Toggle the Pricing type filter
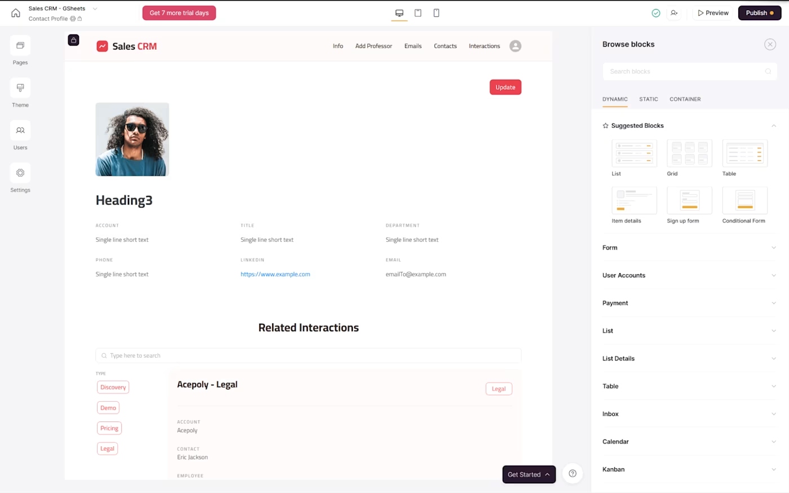The width and height of the screenshot is (789, 493). click(109, 428)
